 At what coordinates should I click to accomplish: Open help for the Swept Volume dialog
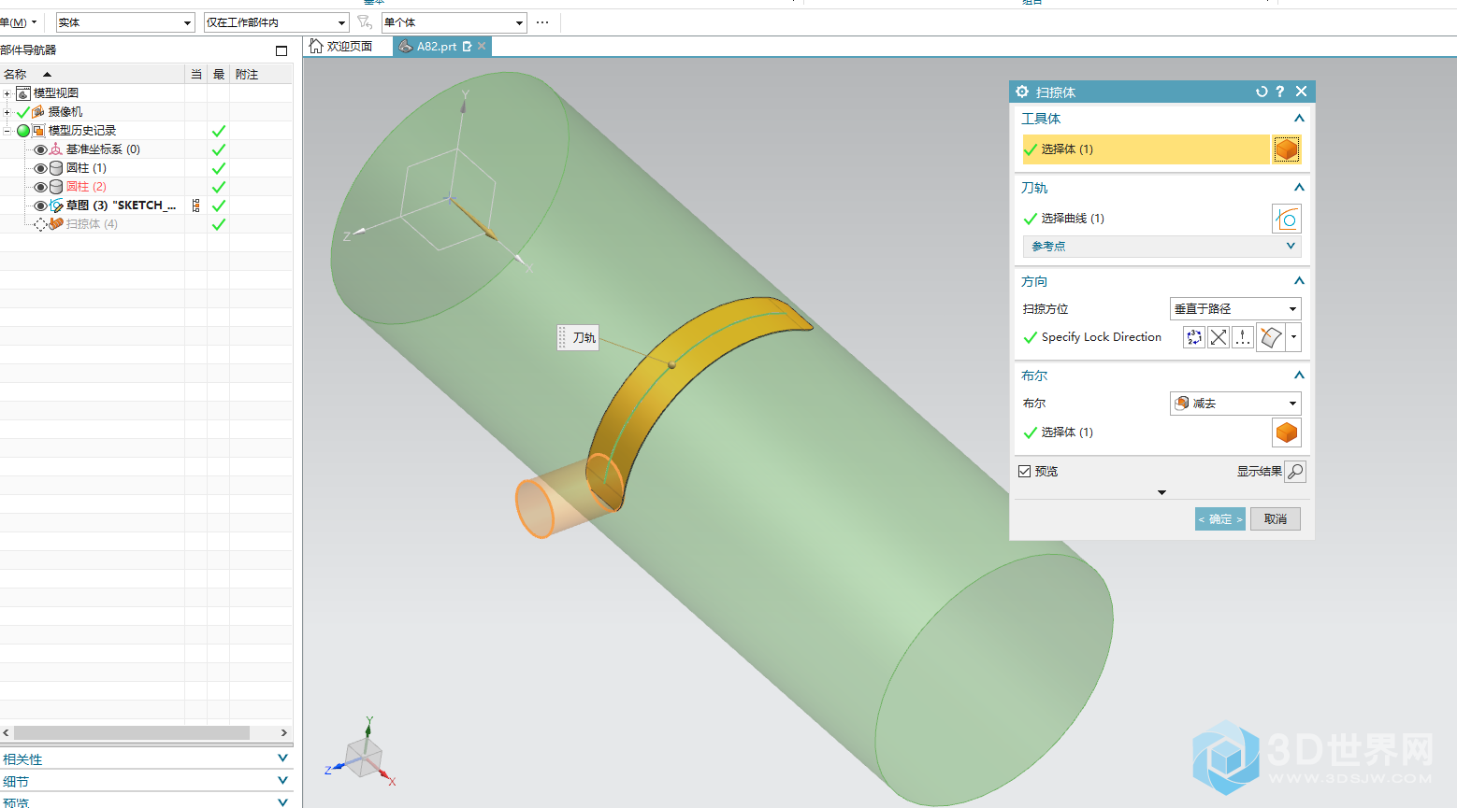tap(1280, 92)
